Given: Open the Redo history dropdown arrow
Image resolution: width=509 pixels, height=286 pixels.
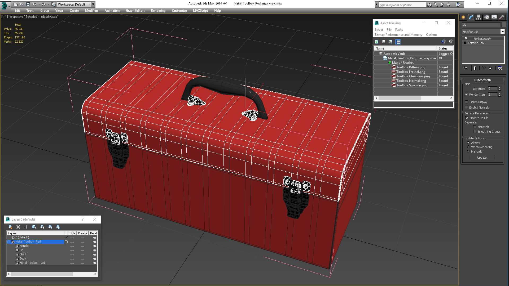Looking at the screenshot, I should pyautogui.click(x=49, y=4).
